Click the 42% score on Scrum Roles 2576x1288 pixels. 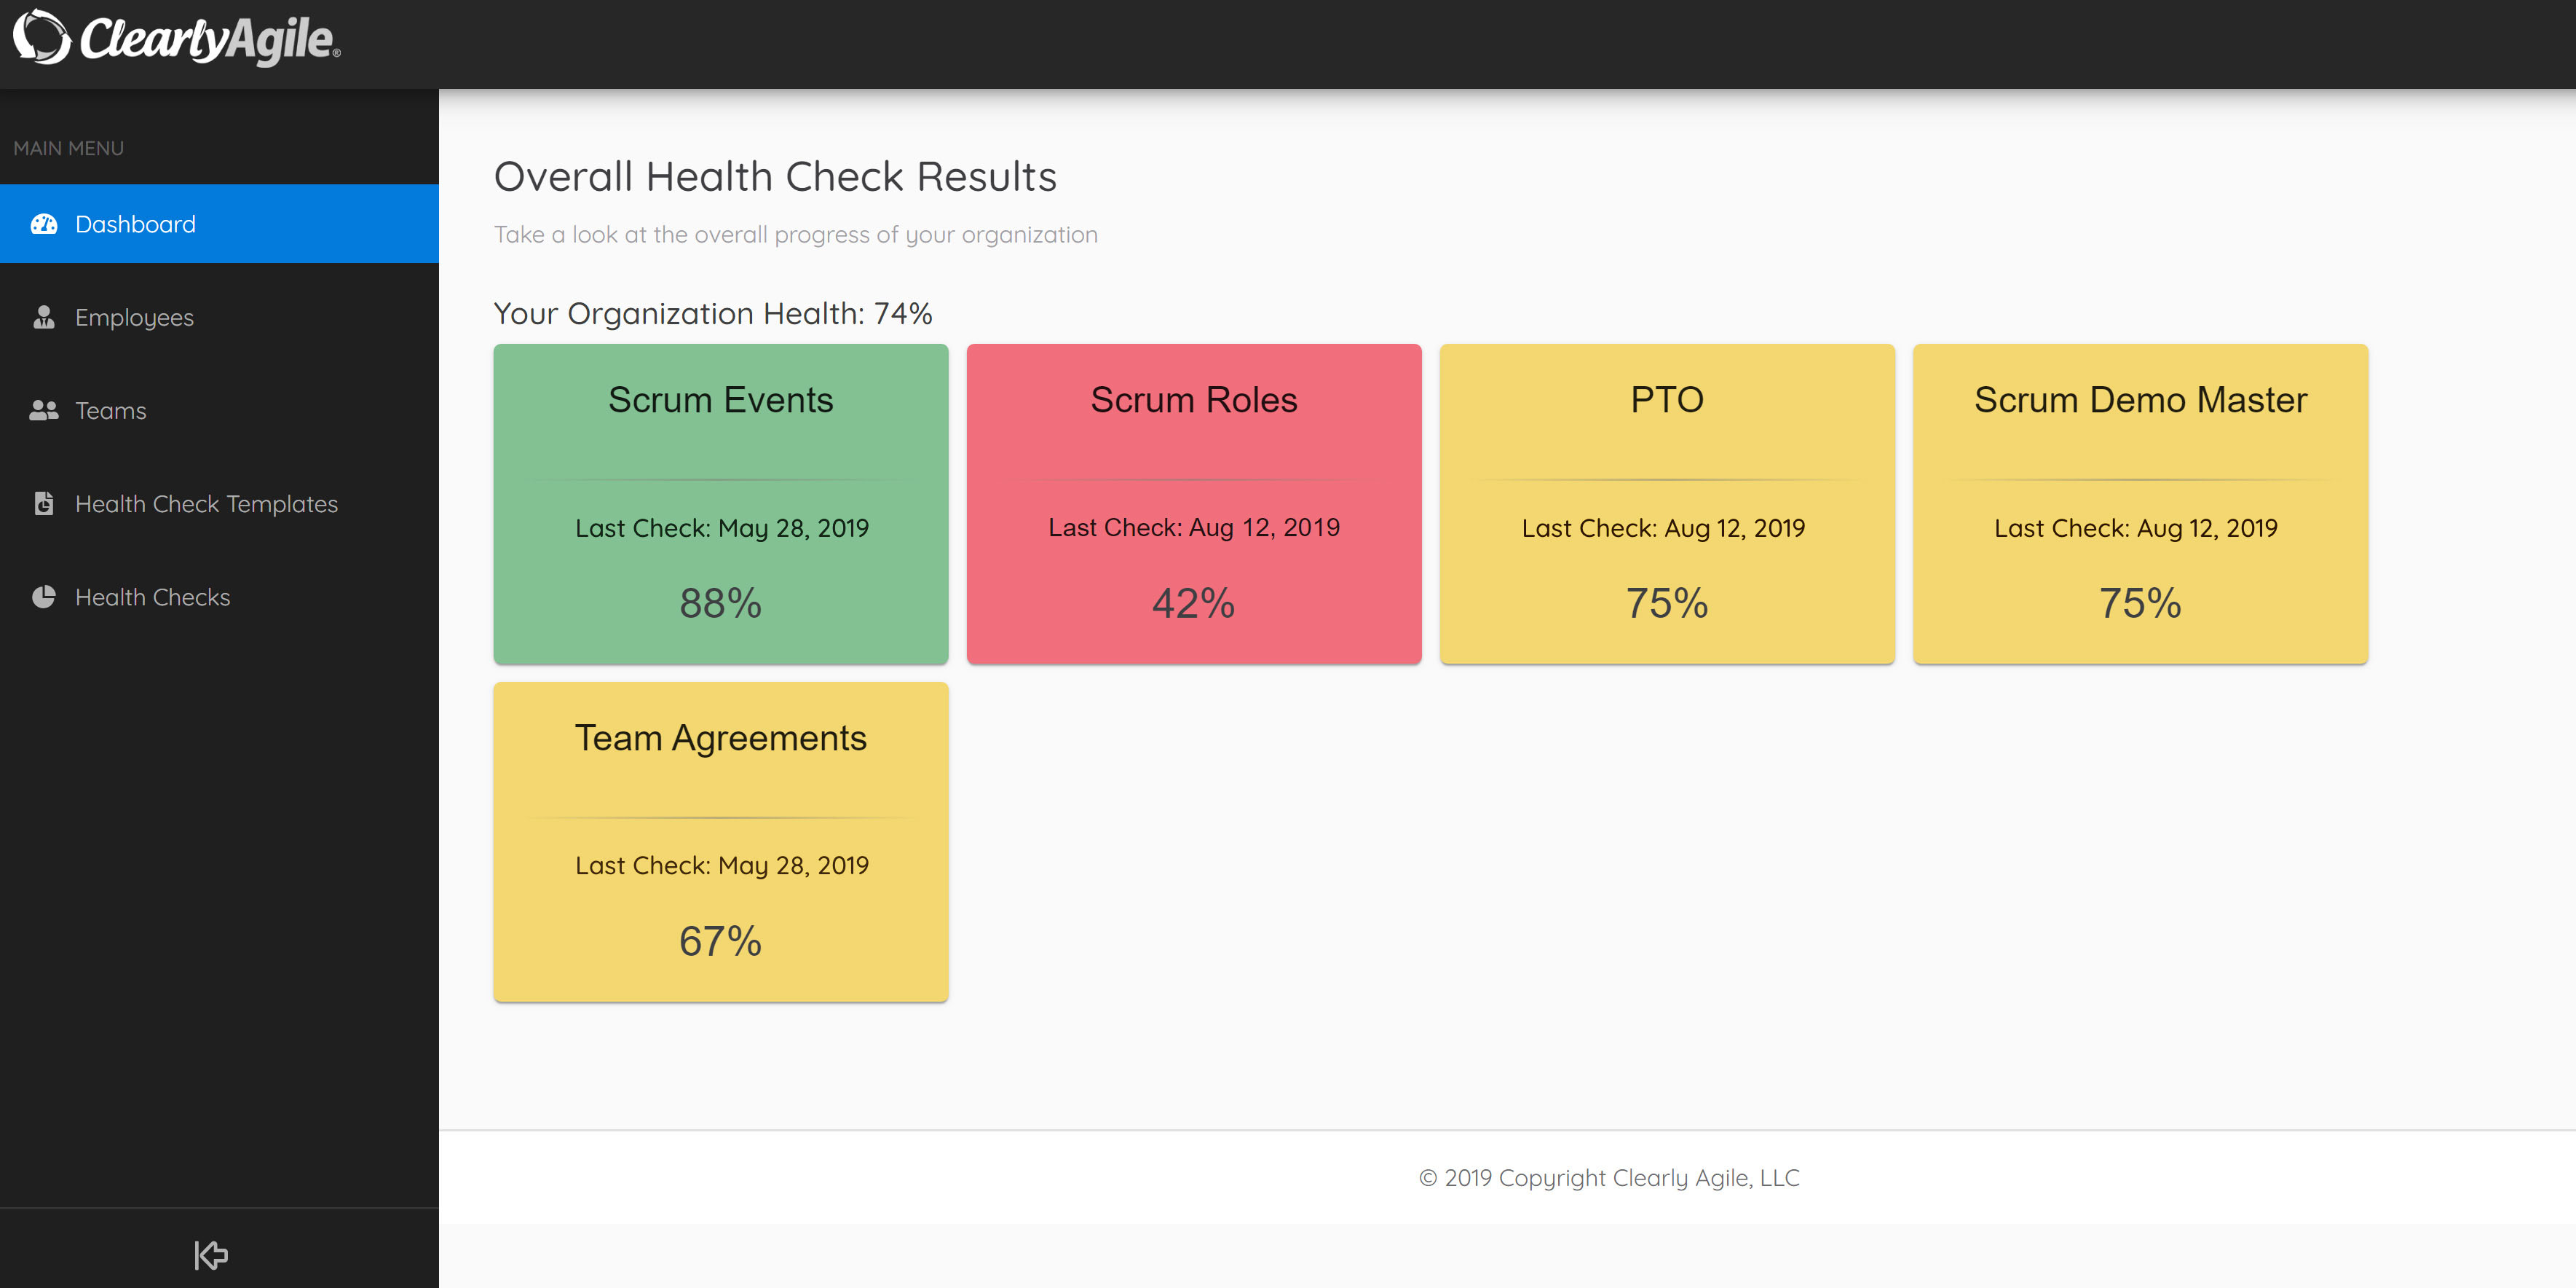tap(1193, 602)
